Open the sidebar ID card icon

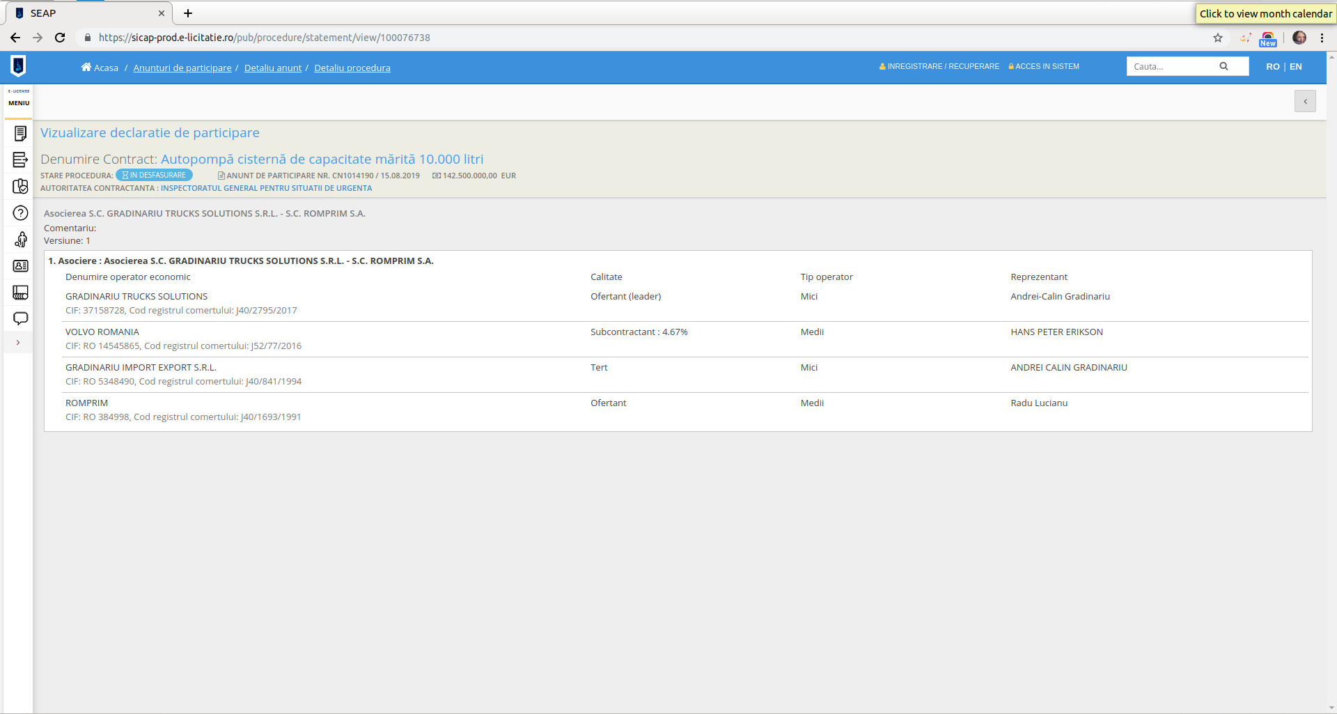click(x=20, y=266)
